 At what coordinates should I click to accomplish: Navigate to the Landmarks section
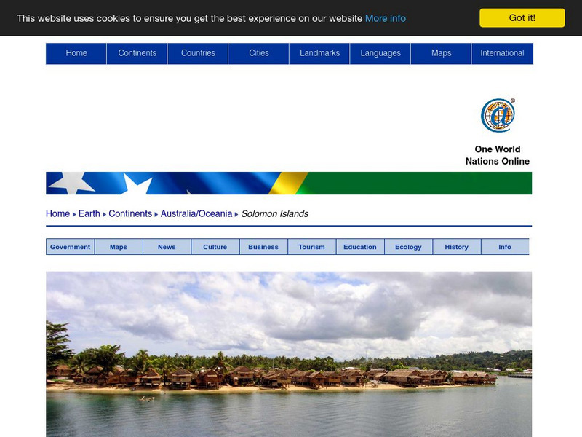[320, 52]
